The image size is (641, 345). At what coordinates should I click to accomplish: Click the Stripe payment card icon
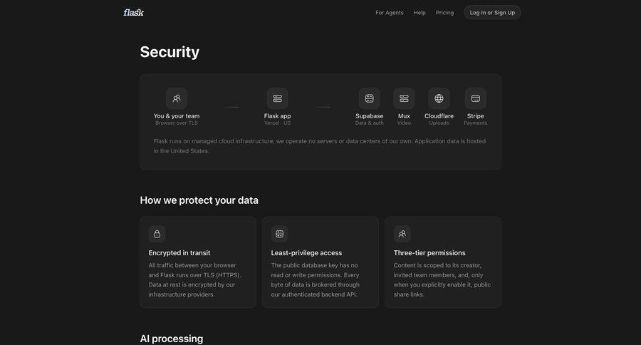(476, 98)
